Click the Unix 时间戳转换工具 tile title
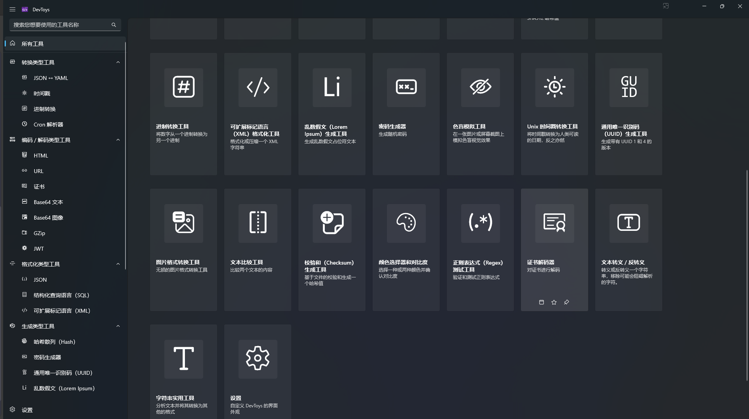This screenshot has height=419, width=749. point(552,126)
